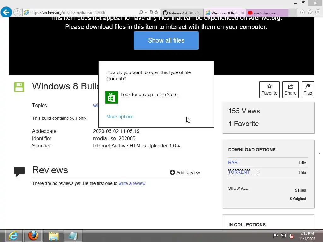Click the Reviews speech bubble icon
This screenshot has width=323, height=242.
pos(19,172)
